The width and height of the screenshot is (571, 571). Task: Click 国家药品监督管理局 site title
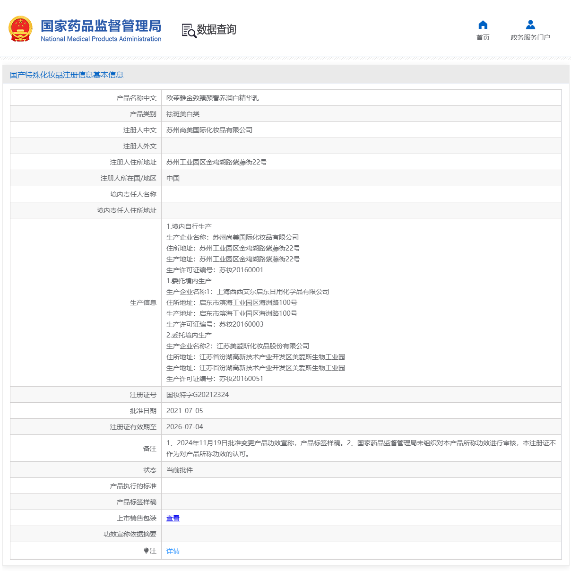point(101,26)
